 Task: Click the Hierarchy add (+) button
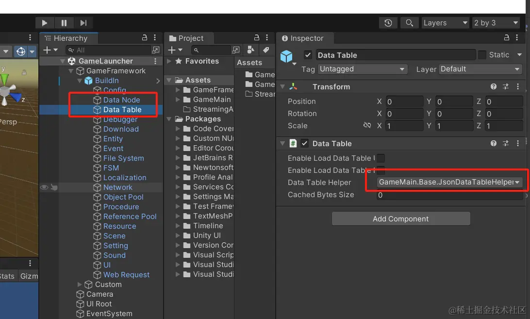point(50,50)
